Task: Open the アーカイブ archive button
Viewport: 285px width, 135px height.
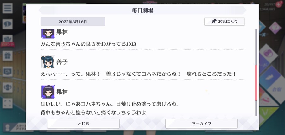Action: (x=201, y=124)
